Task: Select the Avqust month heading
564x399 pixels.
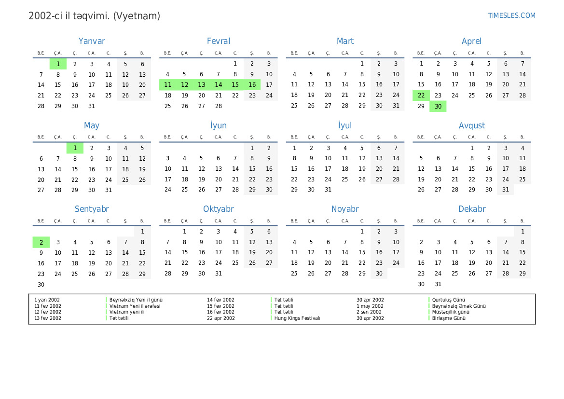Action: pos(471,125)
